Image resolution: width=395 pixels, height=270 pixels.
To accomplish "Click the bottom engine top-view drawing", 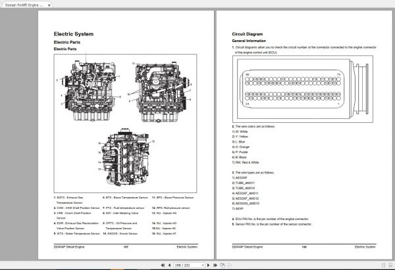I will (x=126, y=157).
